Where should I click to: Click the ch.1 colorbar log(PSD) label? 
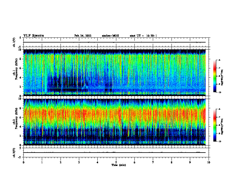click(x=222, y=77)
